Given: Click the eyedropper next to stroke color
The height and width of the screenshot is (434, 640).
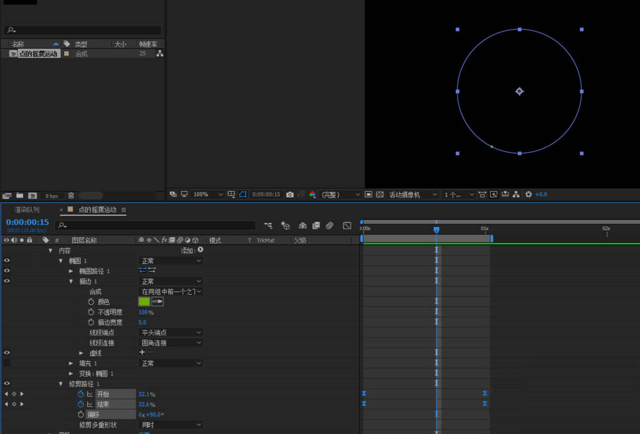Looking at the screenshot, I should (x=157, y=302).
